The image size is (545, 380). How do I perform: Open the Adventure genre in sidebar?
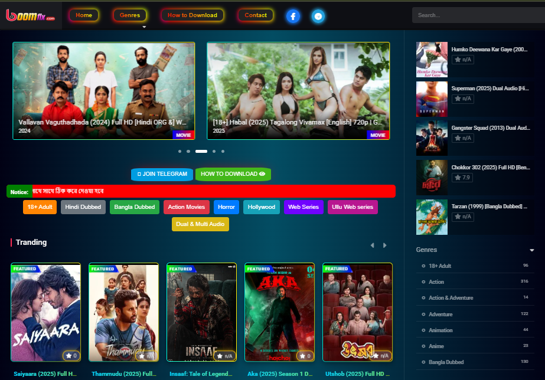440,314
